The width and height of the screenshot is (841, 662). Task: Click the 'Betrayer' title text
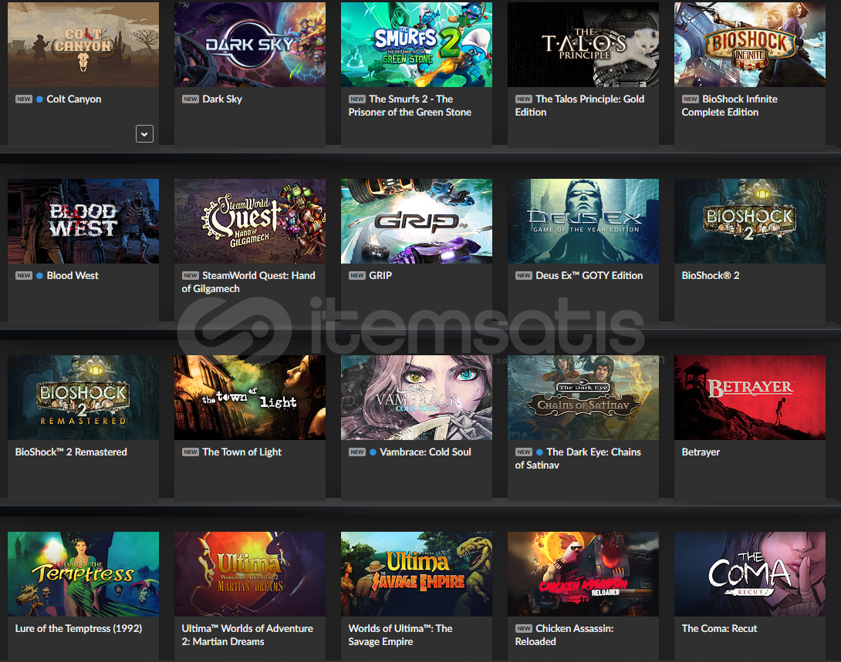pos(701,452)
